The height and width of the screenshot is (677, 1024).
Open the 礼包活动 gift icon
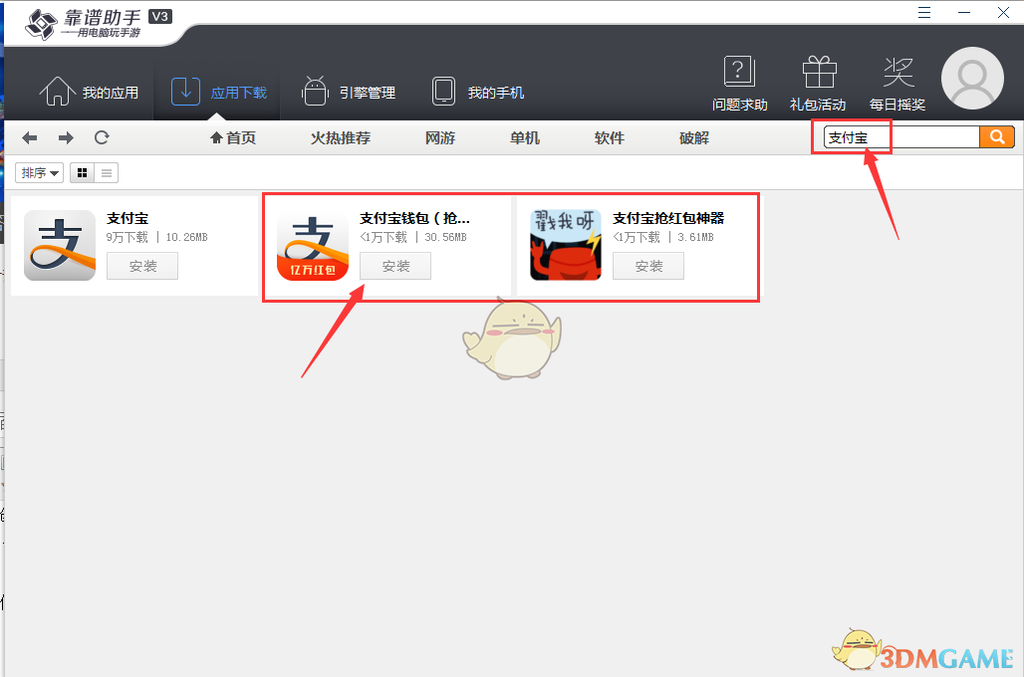tap(818, 84)
